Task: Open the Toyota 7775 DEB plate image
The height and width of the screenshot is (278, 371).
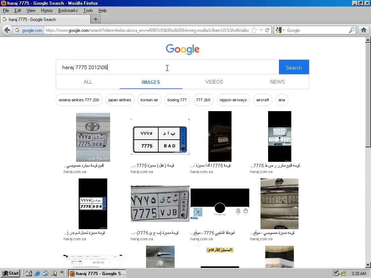Action: 93,137
